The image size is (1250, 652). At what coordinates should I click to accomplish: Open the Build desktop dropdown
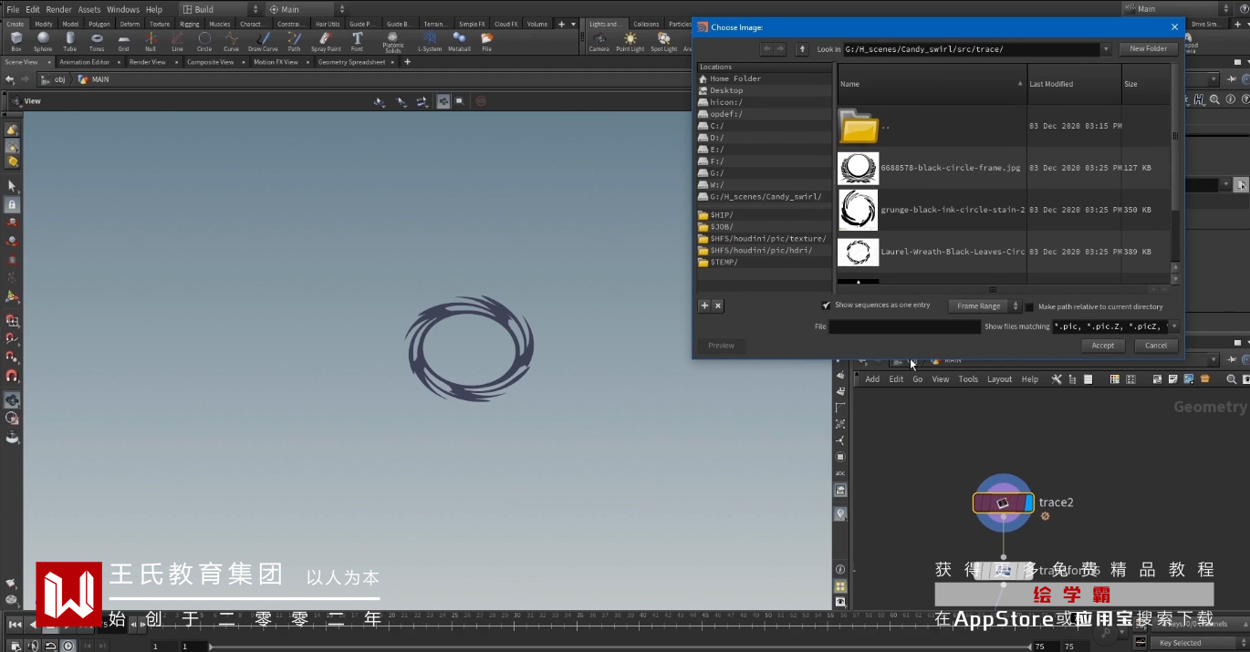point(219,9)
